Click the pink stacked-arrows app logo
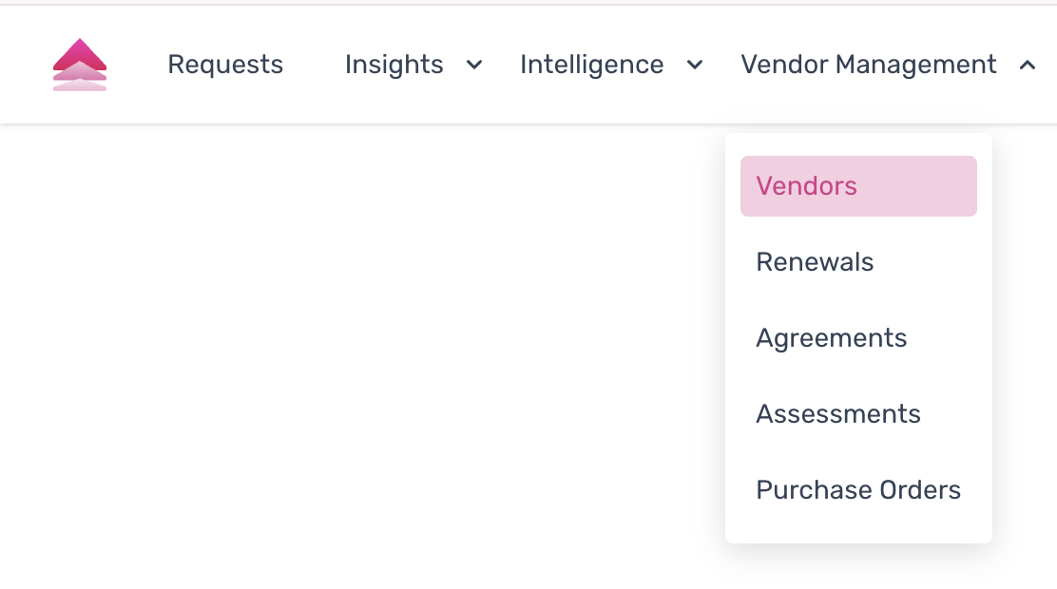Image resolution: width=1057 pixels, height=589 pixels. [x=80, y=65]
